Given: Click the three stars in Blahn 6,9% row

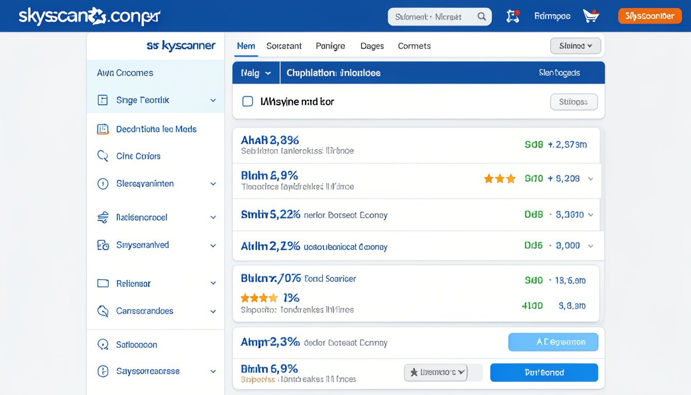Looking at the screenshot, I should (500, 178).
